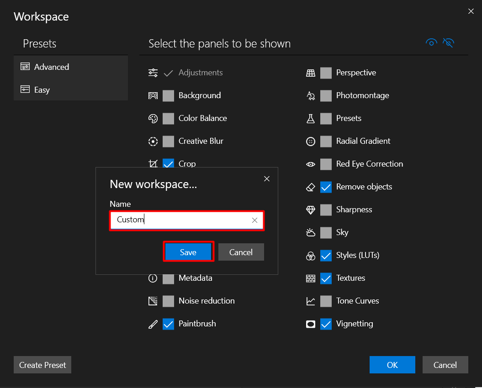Uncheck the Textures checkbox

[x=326, y=278]
